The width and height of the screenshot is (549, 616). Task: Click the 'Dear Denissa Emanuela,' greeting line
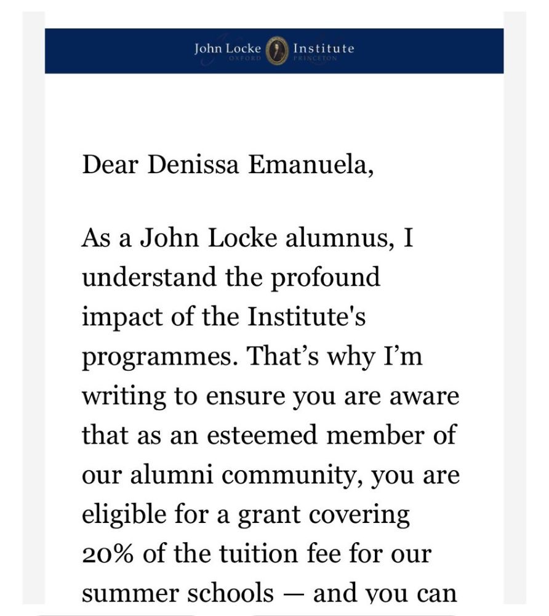227,165
